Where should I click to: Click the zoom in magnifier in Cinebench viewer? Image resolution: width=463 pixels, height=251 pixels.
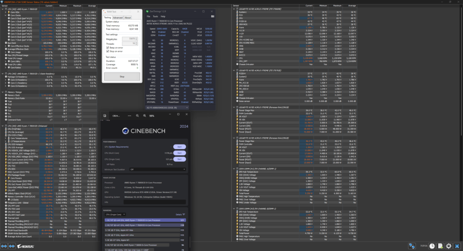pos(145,116)
